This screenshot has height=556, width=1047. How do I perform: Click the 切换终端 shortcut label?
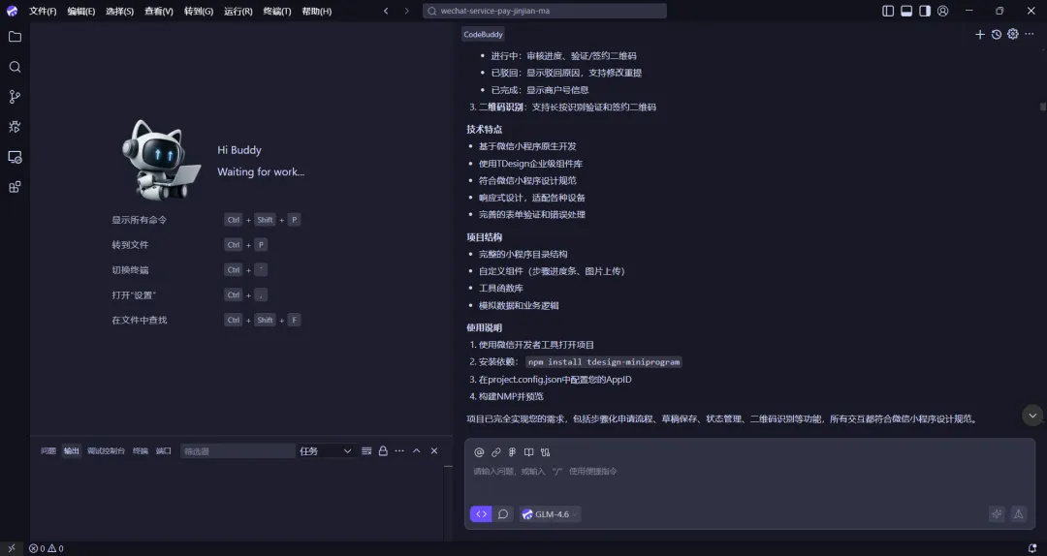coord(130,270)
